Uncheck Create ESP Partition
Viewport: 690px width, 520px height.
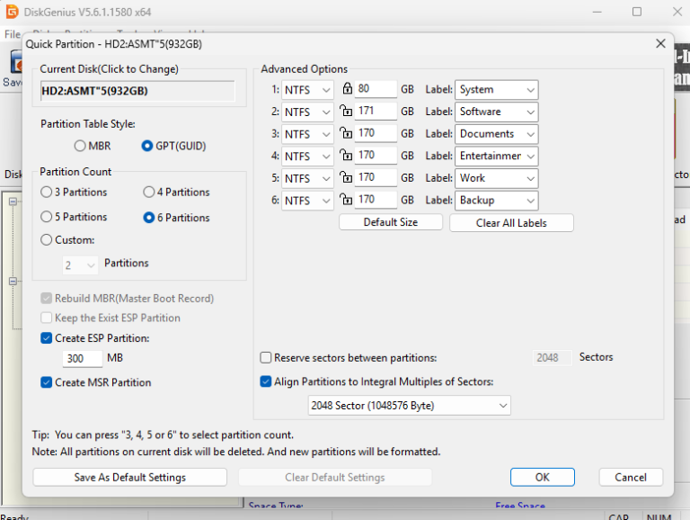[x=46, y=338]
